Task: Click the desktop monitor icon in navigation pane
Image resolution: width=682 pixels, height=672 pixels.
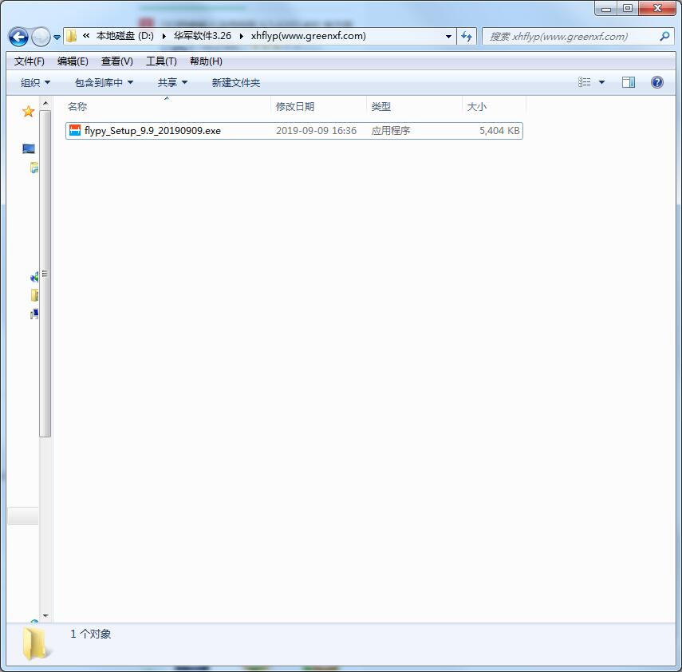Action: [28, 149]
